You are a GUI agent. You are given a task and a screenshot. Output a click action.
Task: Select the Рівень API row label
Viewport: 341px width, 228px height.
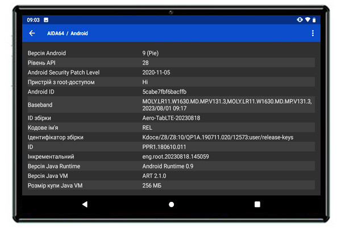pos(41,63)
